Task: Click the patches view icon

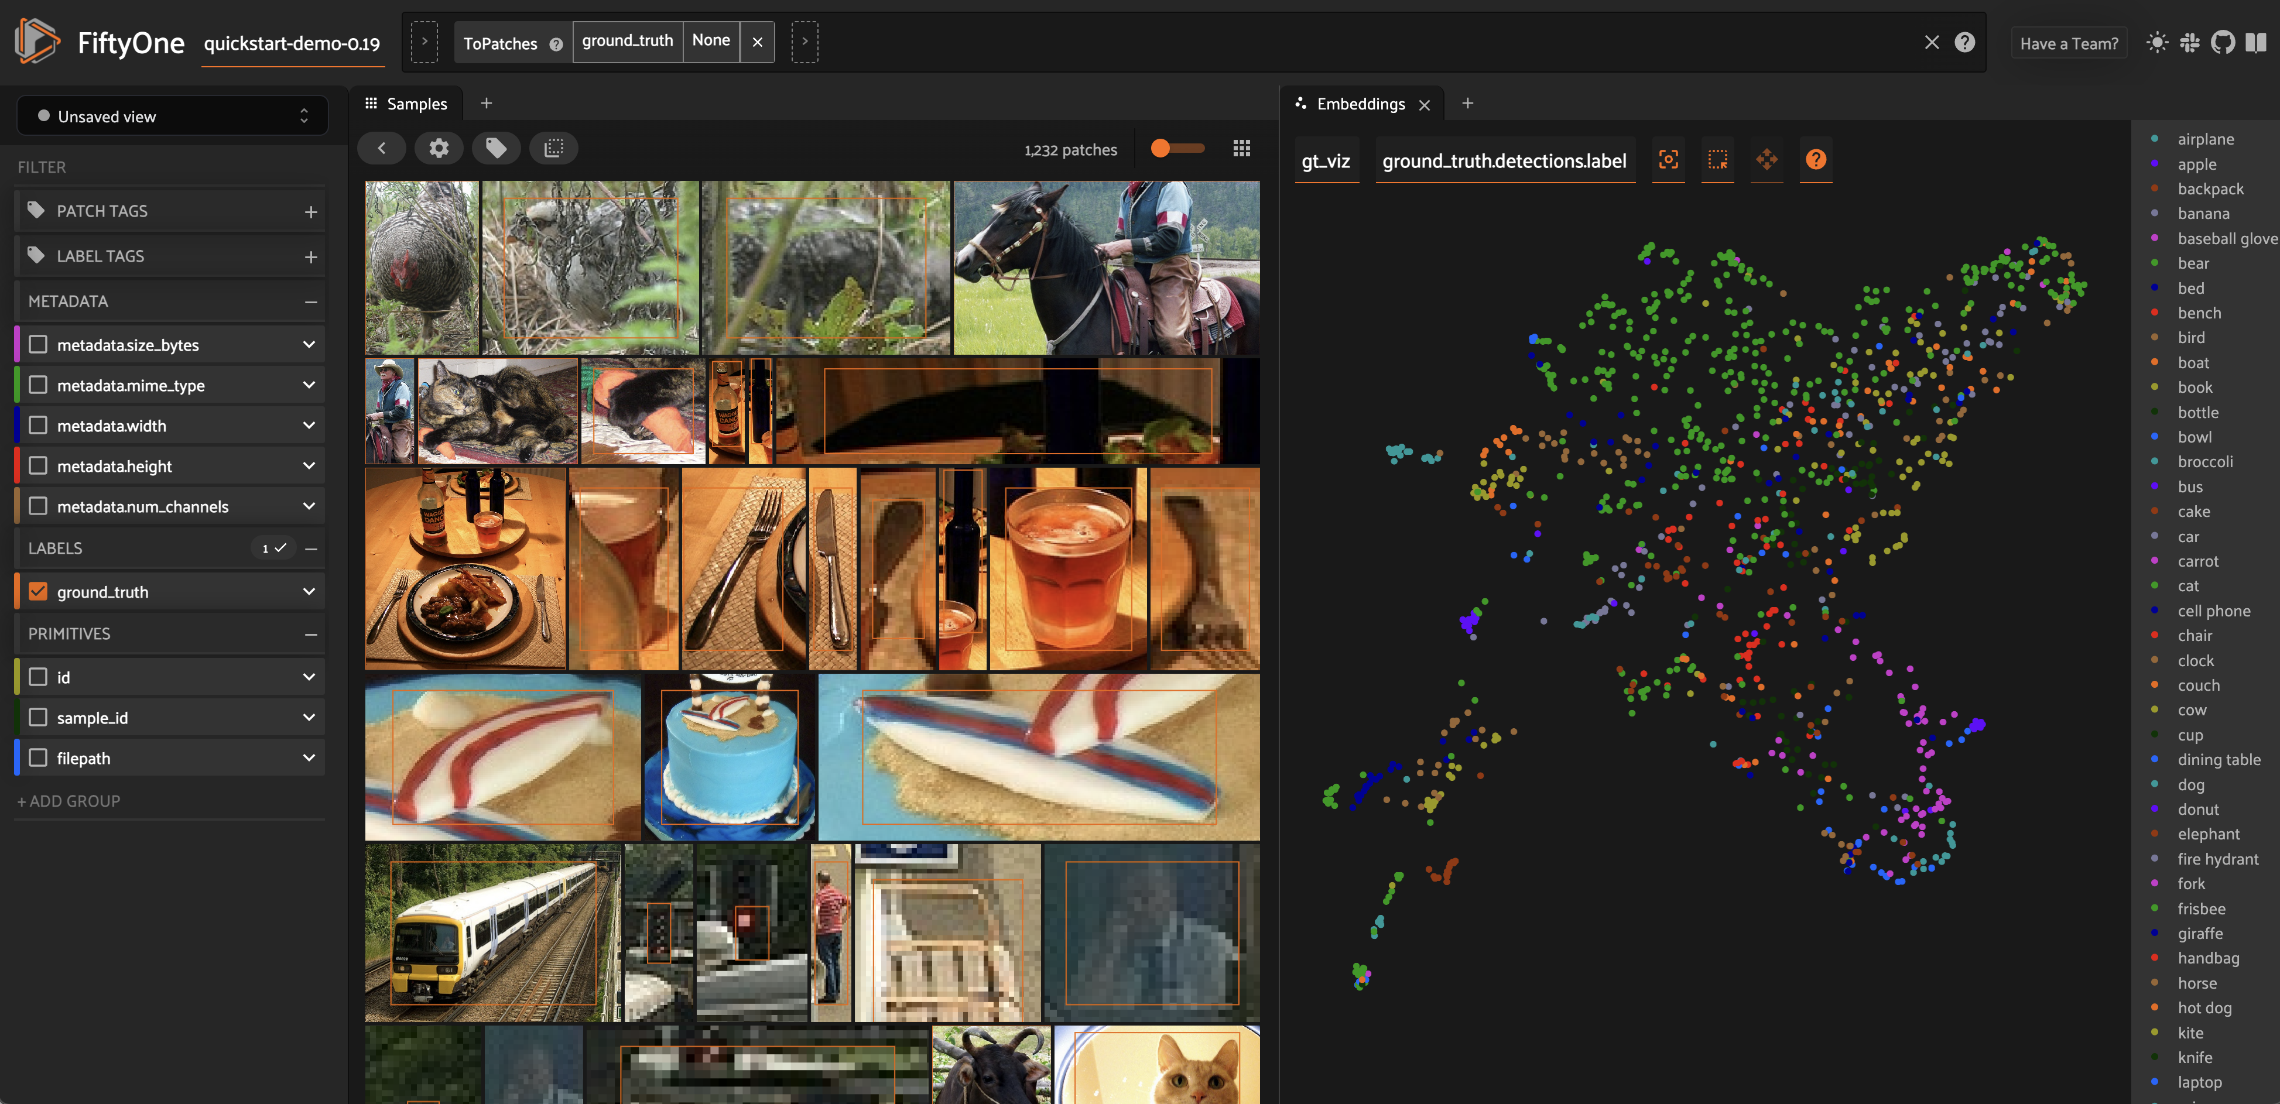Action: point(554,148)
